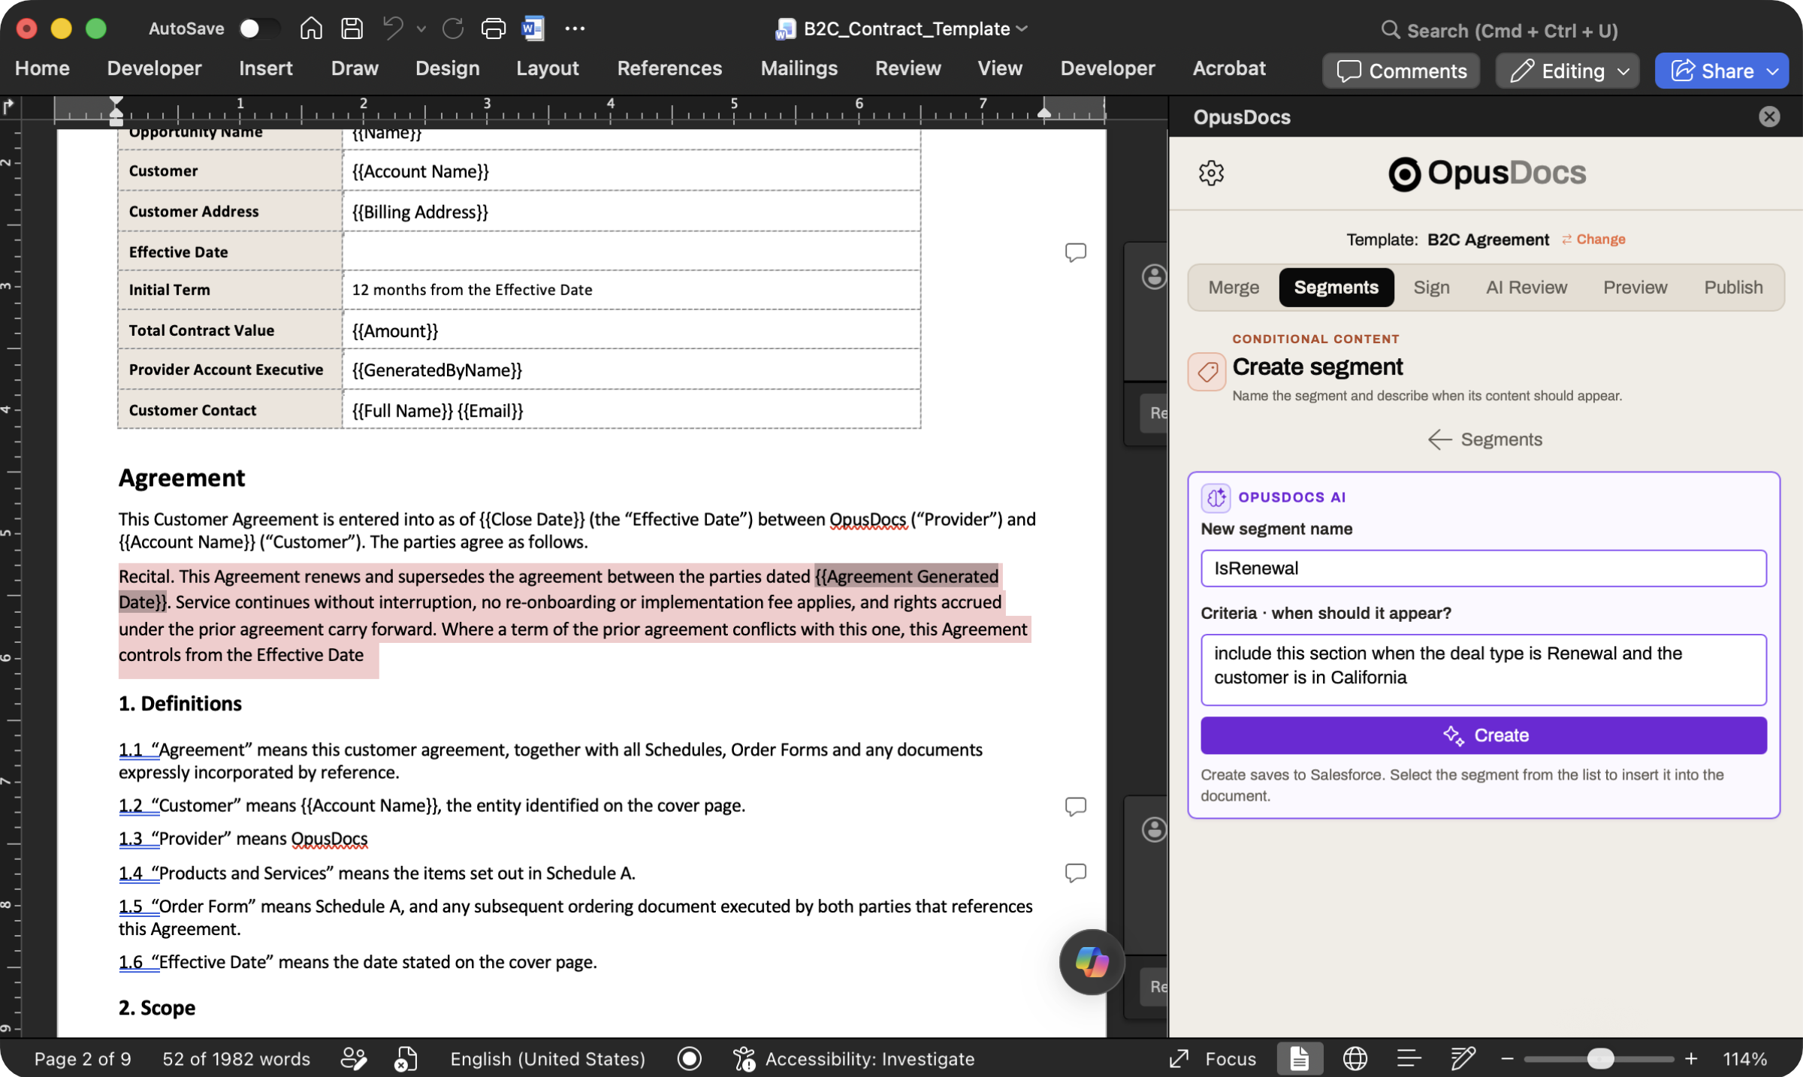This screenshot has height=1077, width=1803.
Task: Open the Layout ribbon tab
Action: (x=547, y=68)
